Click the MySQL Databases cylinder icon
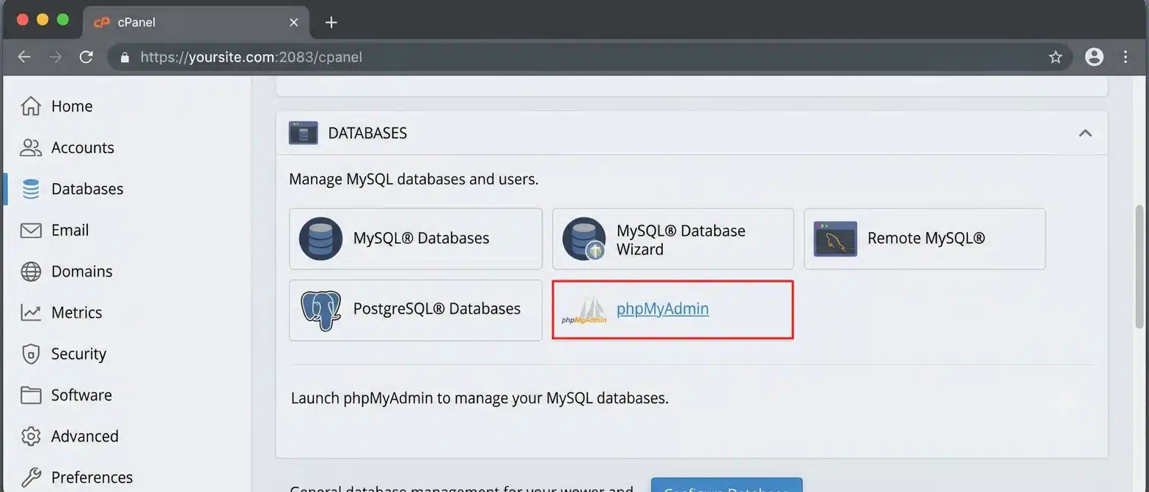The height and width of the screenshot is (492, 1149). coord(320,239)
